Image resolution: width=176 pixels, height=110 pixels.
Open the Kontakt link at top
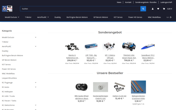pos(128,2)
